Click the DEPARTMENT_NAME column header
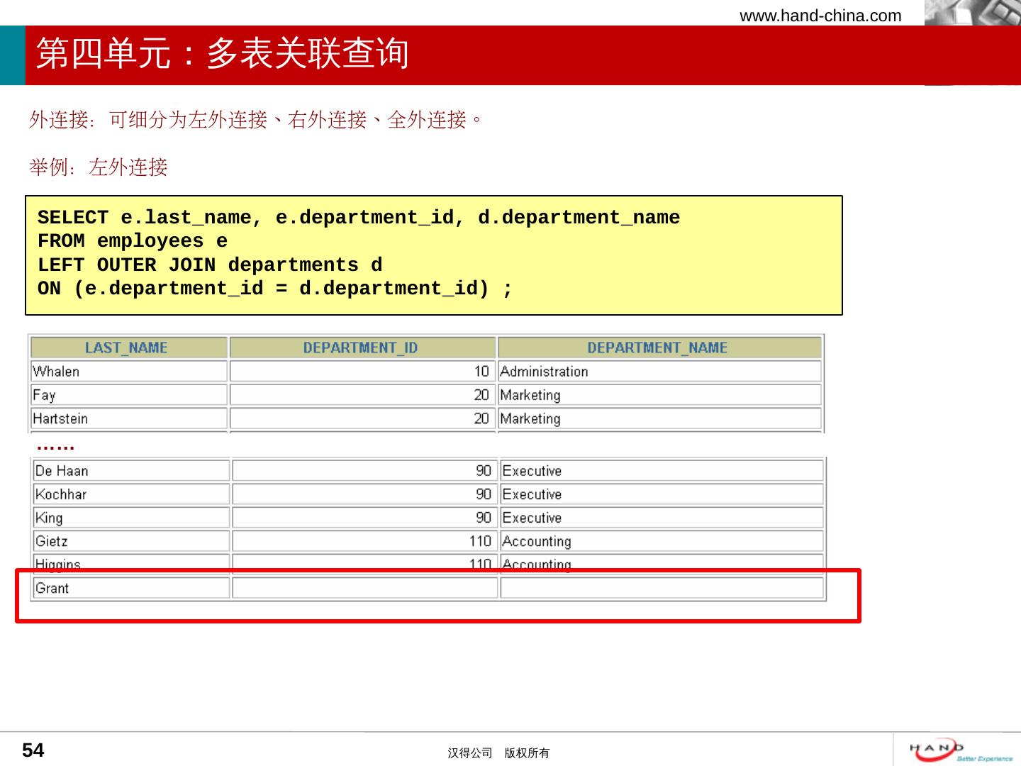This screenshot has height=766, width=1021. (x=659, y=348)
